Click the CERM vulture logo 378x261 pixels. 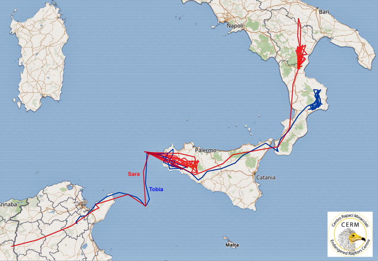350,234
